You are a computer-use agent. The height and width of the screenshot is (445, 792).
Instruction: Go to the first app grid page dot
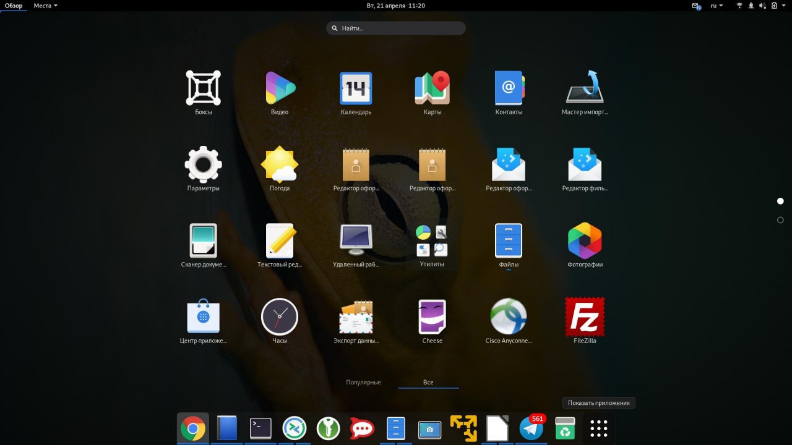point(780,201)
